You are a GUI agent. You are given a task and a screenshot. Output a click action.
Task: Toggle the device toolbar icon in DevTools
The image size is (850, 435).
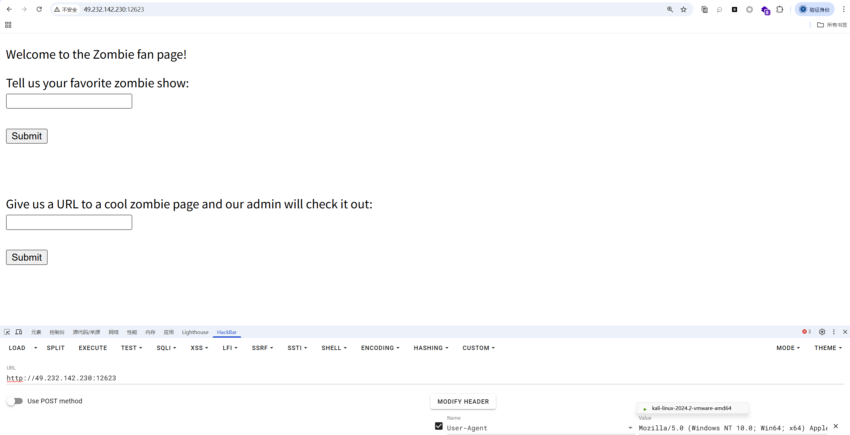19,332
